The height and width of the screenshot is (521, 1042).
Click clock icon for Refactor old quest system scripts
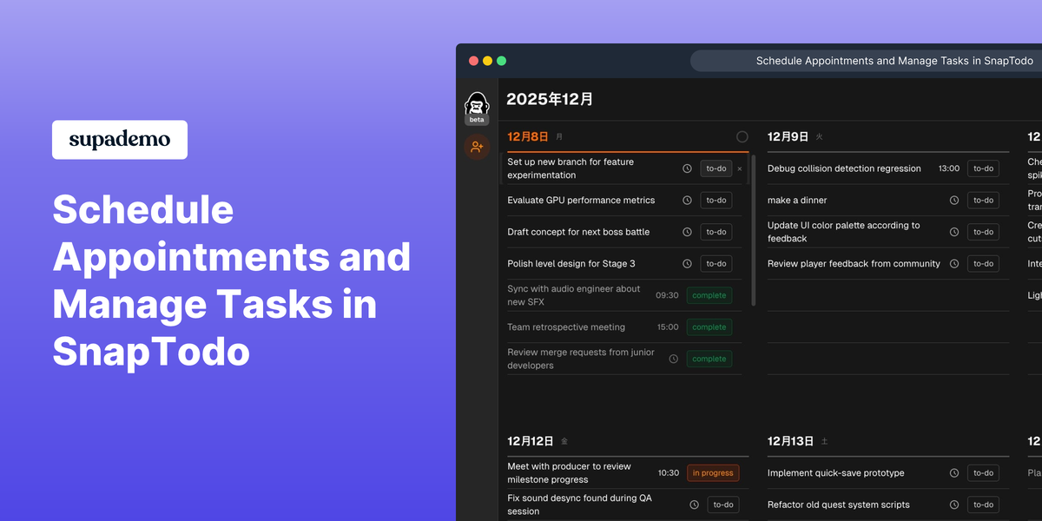pos(953,505)
